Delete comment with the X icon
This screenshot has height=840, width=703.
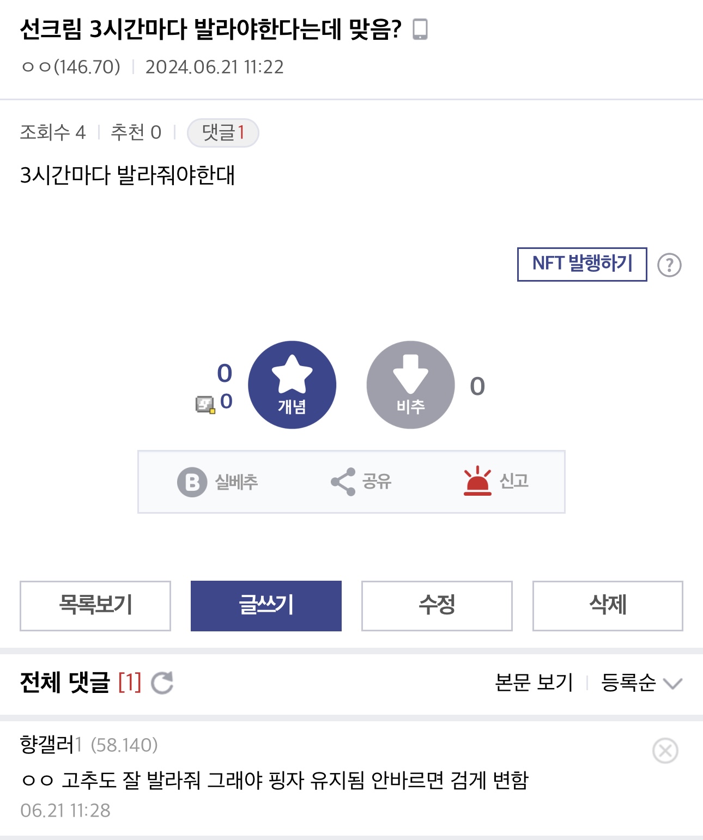pyautogui.click(x=665, y=751)
